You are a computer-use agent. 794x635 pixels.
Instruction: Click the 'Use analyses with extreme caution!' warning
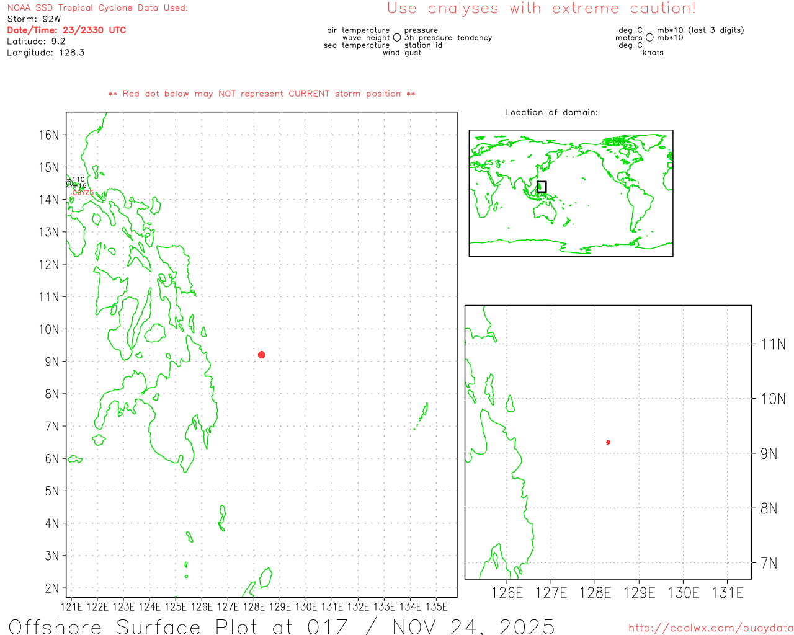(541, 9)
